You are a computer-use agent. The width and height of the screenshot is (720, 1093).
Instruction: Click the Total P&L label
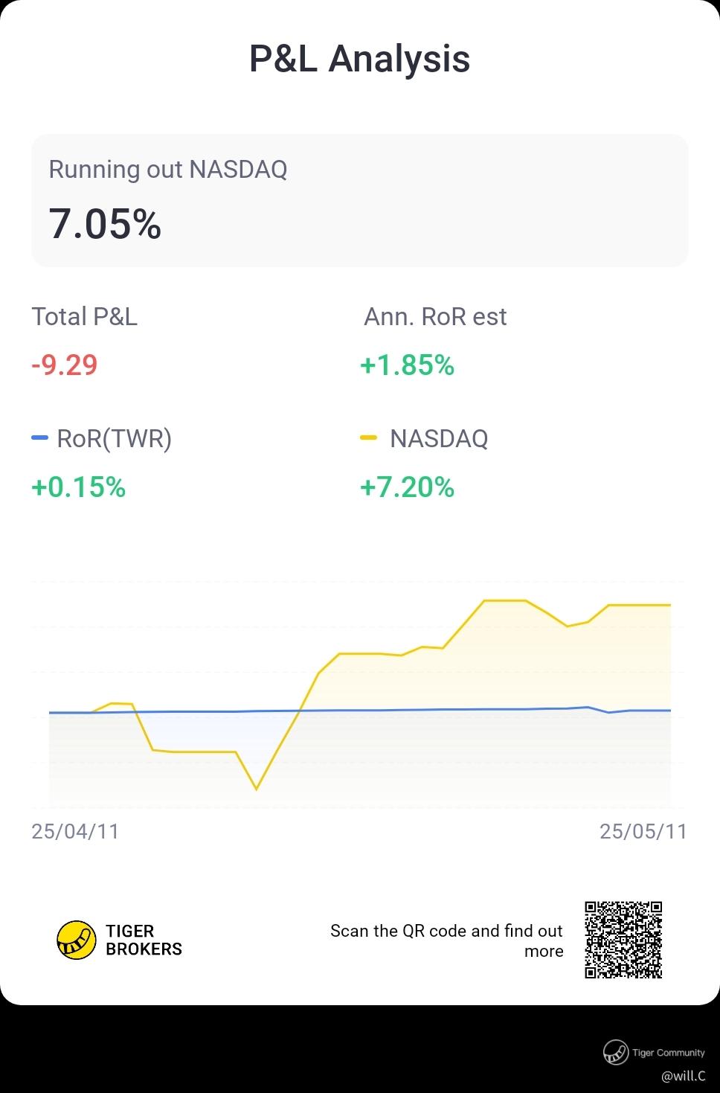[84, 317]
